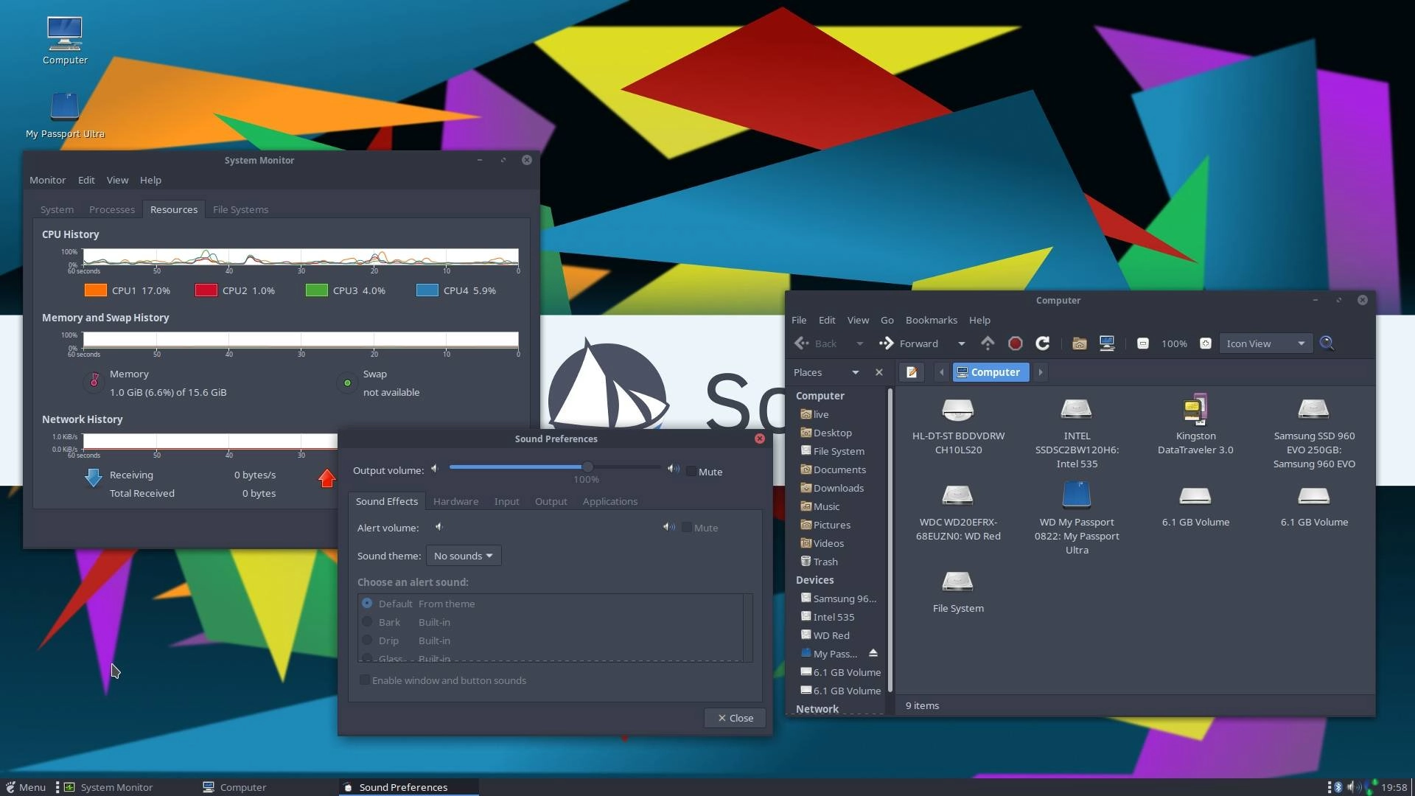This screenshot has height=796, width=1415.
Task: Switch to the File Systems tab
Action: pos(240,209)
